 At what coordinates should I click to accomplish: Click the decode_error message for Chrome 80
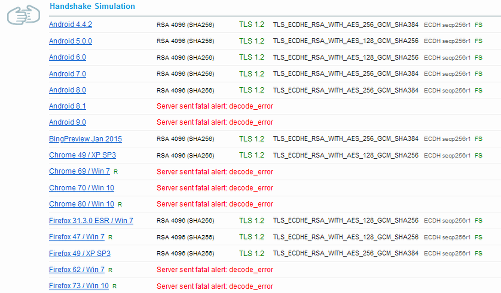[215, 204]
